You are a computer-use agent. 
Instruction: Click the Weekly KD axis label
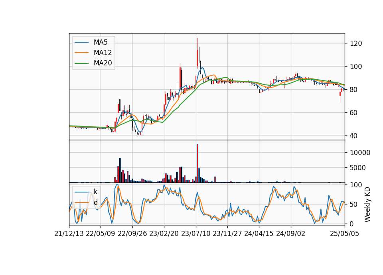point(367,204)
